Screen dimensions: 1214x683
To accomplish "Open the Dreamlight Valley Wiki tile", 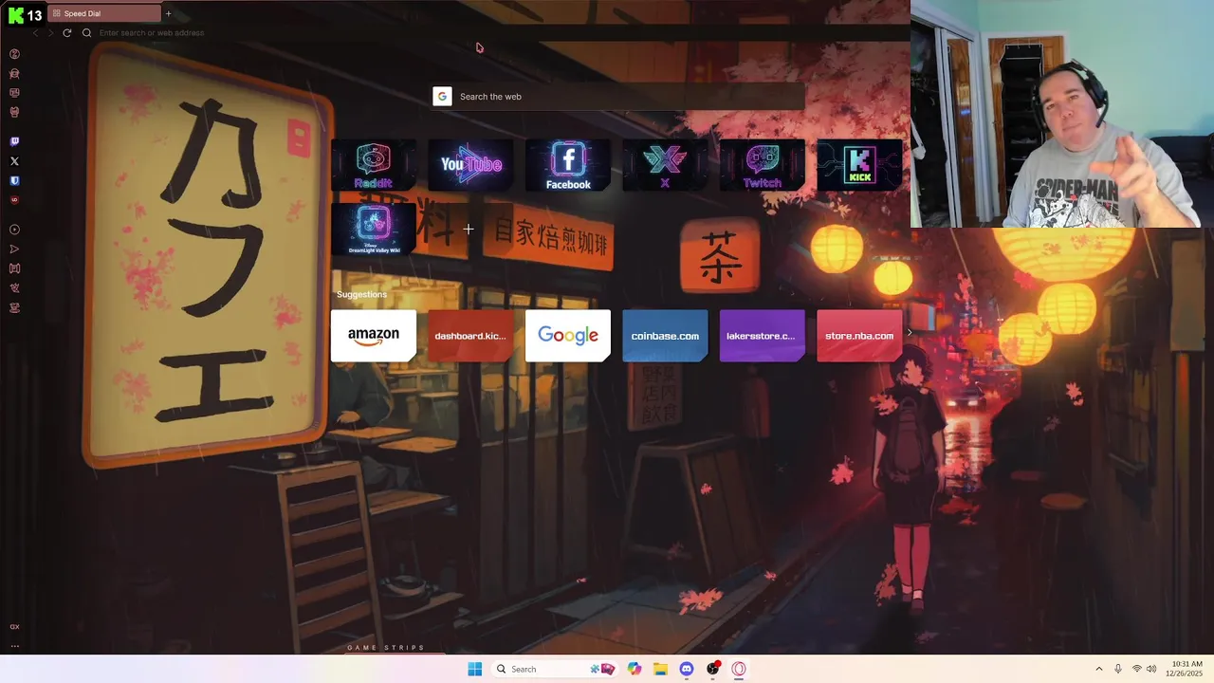I will click(x=373, y=230).
